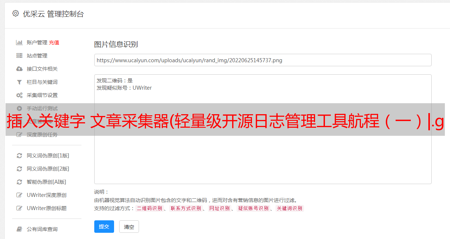Click inside the recognition result text area
Viewport: 450px width, 239px height.
point(263,129)
